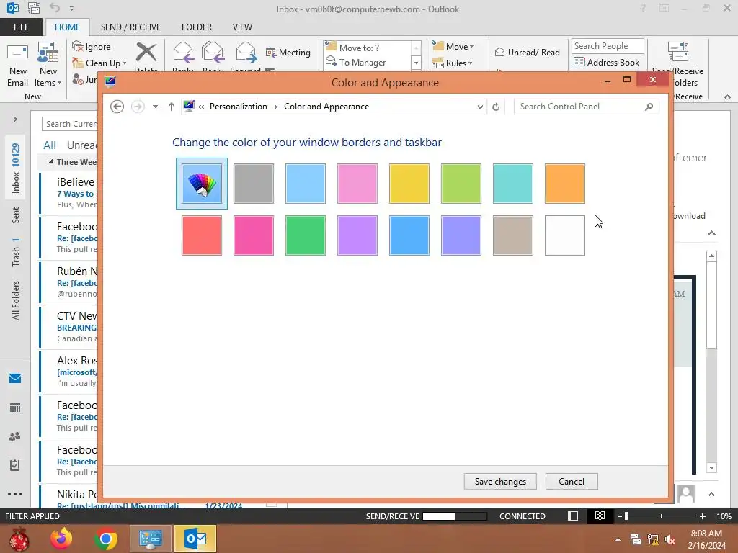Collapse the Outlook ribbon
738x553 pixels.
728,96
